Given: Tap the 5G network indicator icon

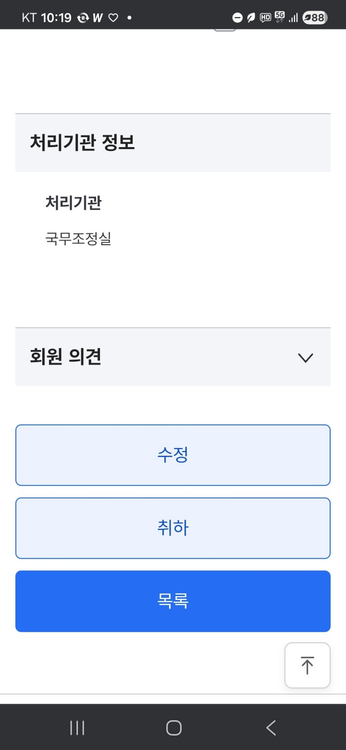Looking at the screenshot, I should tap(279, 17).
